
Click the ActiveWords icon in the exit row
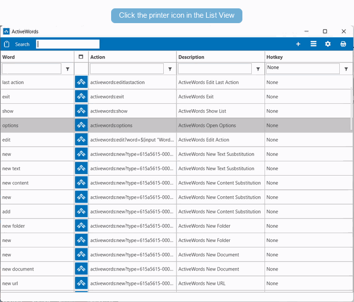coord(81,96)
